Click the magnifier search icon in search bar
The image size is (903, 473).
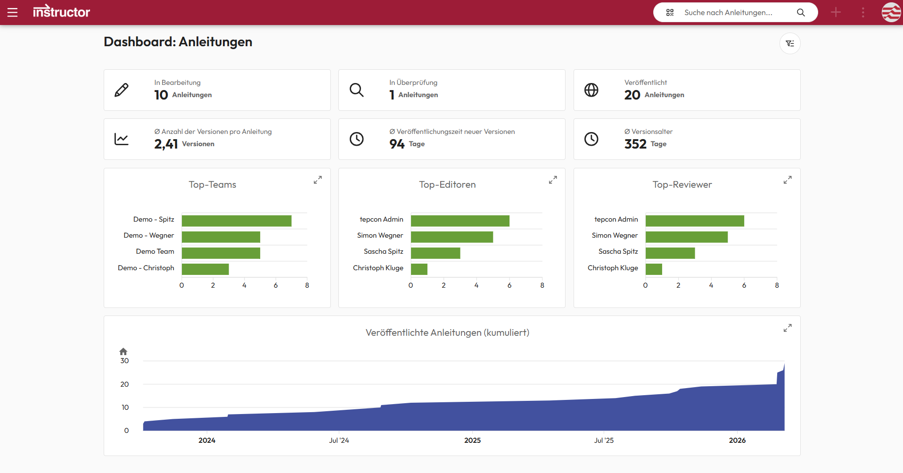[x=801, y=13]
